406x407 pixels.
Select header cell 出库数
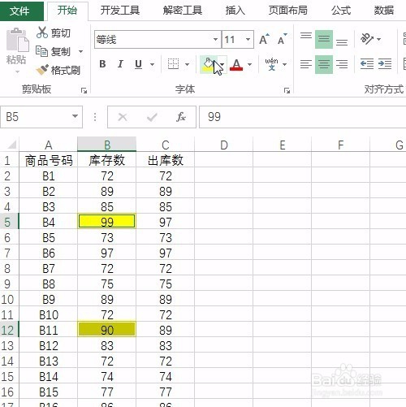pyautogui.click(x=165, y=160)
